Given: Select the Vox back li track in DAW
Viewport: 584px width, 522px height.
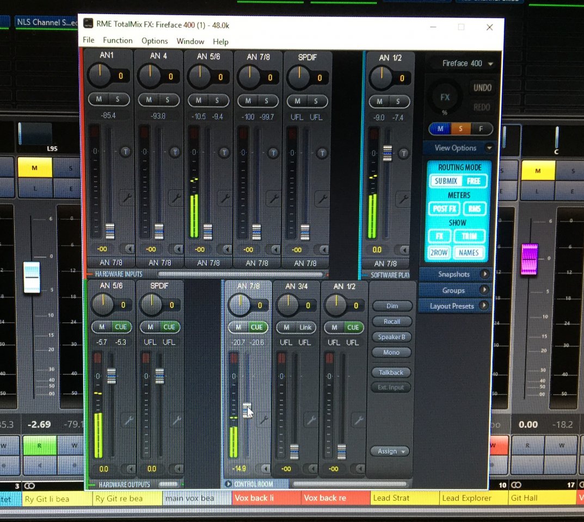Looking at the screenshot, I should tap(266, 498).
